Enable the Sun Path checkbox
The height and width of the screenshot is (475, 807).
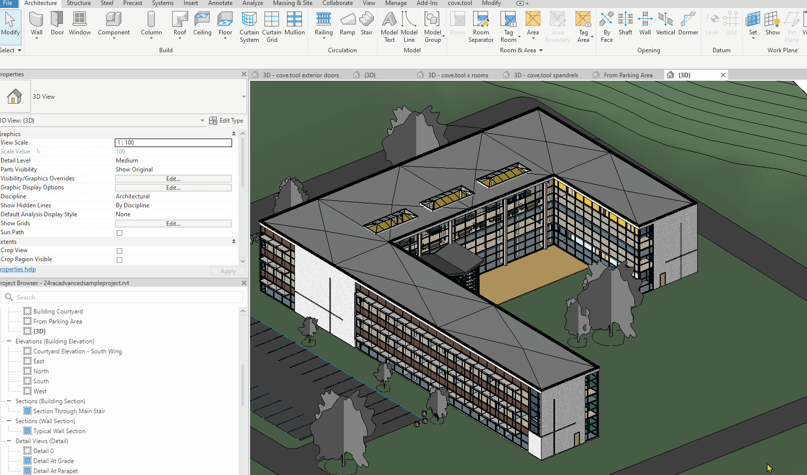tap(119, 232)
